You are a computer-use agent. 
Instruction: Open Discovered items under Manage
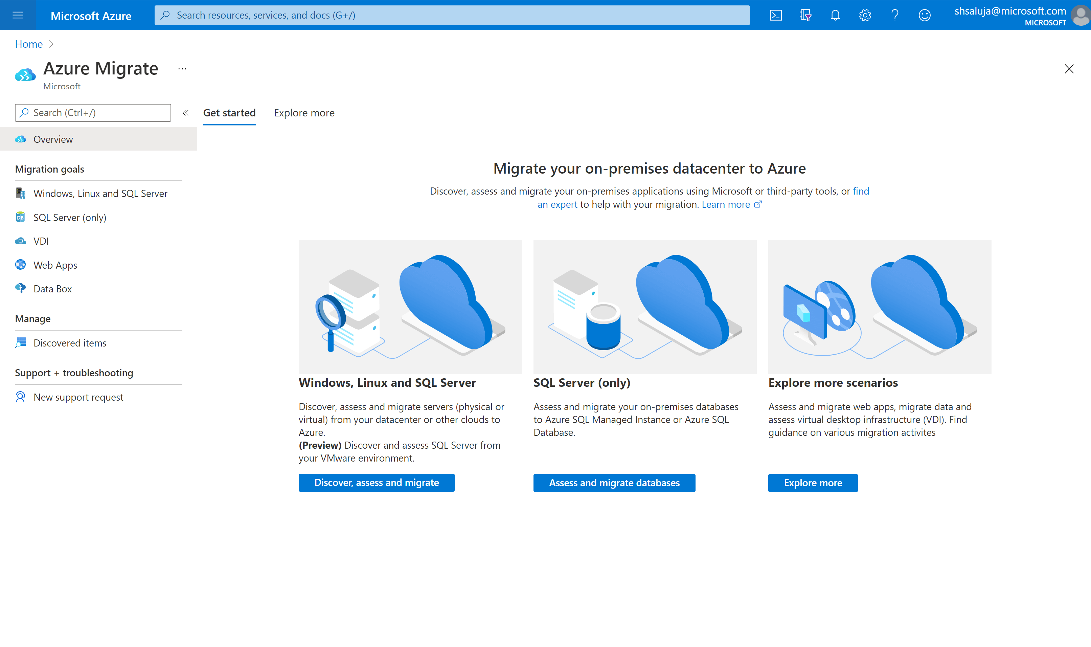point(70,343)
